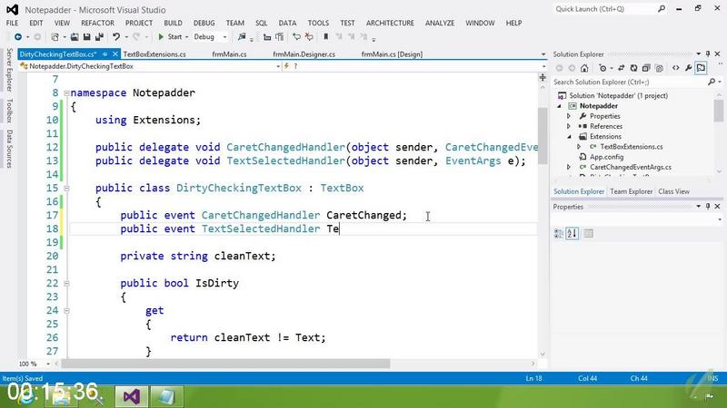Undo the last edit with Undo icon
This screenshot has width=727, height=408.
click(116, 36)
